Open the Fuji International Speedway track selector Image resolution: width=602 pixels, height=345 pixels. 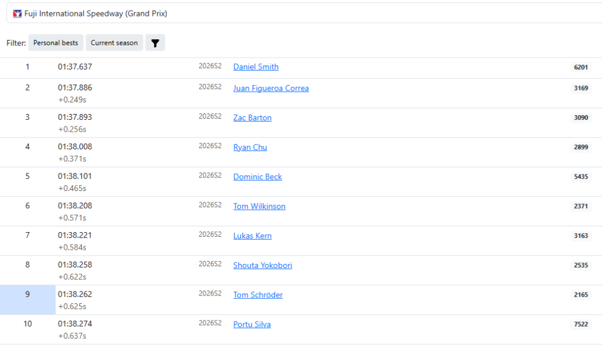click(x=301, y=14)
